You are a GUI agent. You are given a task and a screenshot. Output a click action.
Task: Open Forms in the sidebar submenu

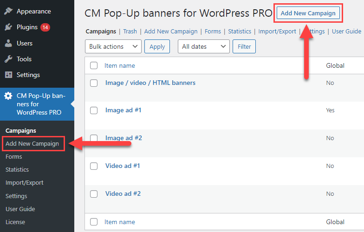tap(14, 157)
